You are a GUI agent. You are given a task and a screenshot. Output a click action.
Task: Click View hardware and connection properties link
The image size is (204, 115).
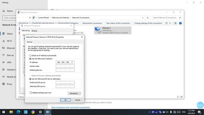coord(70,107)
